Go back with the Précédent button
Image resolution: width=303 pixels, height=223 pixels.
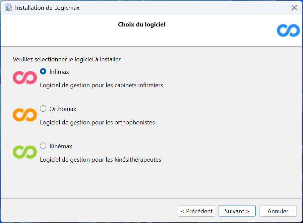(196, 211)
